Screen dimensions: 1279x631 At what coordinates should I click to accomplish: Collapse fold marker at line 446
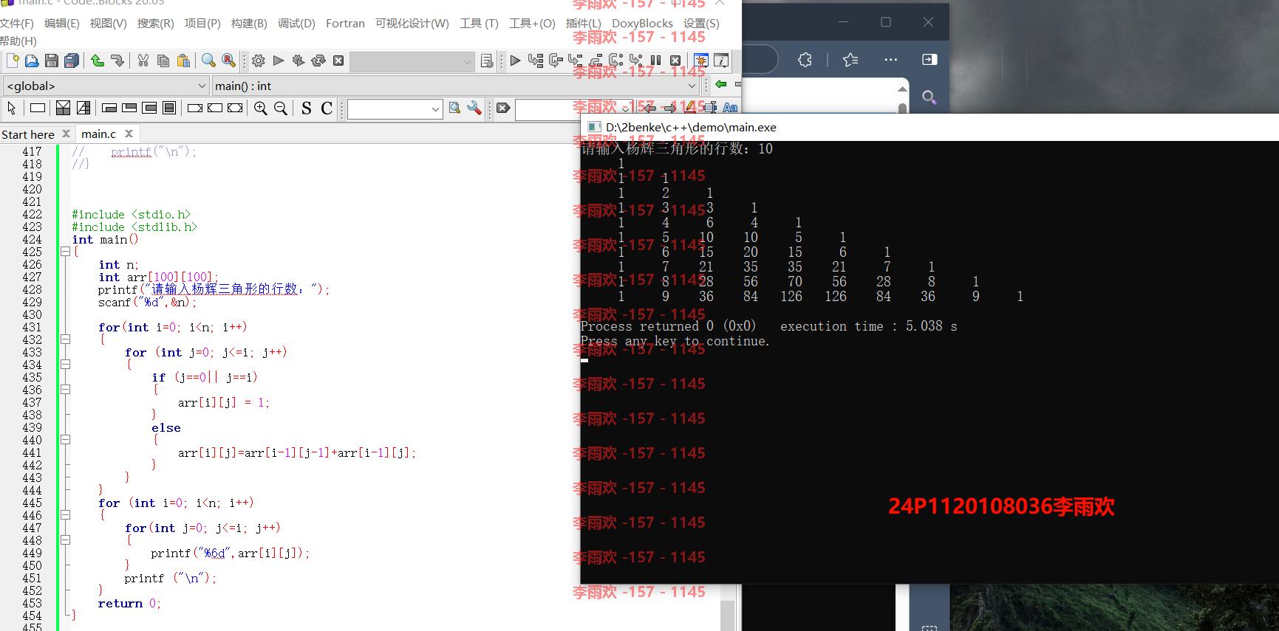click(x=65, y=515)
